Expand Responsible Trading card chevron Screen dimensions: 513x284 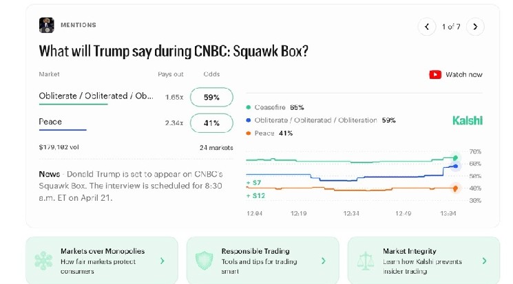click(323, 261)
